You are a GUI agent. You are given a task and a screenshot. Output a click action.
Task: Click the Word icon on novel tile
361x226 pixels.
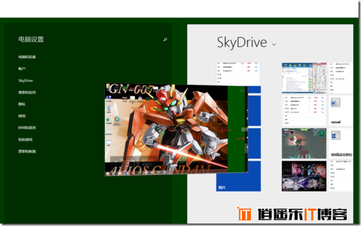point(335,103)
